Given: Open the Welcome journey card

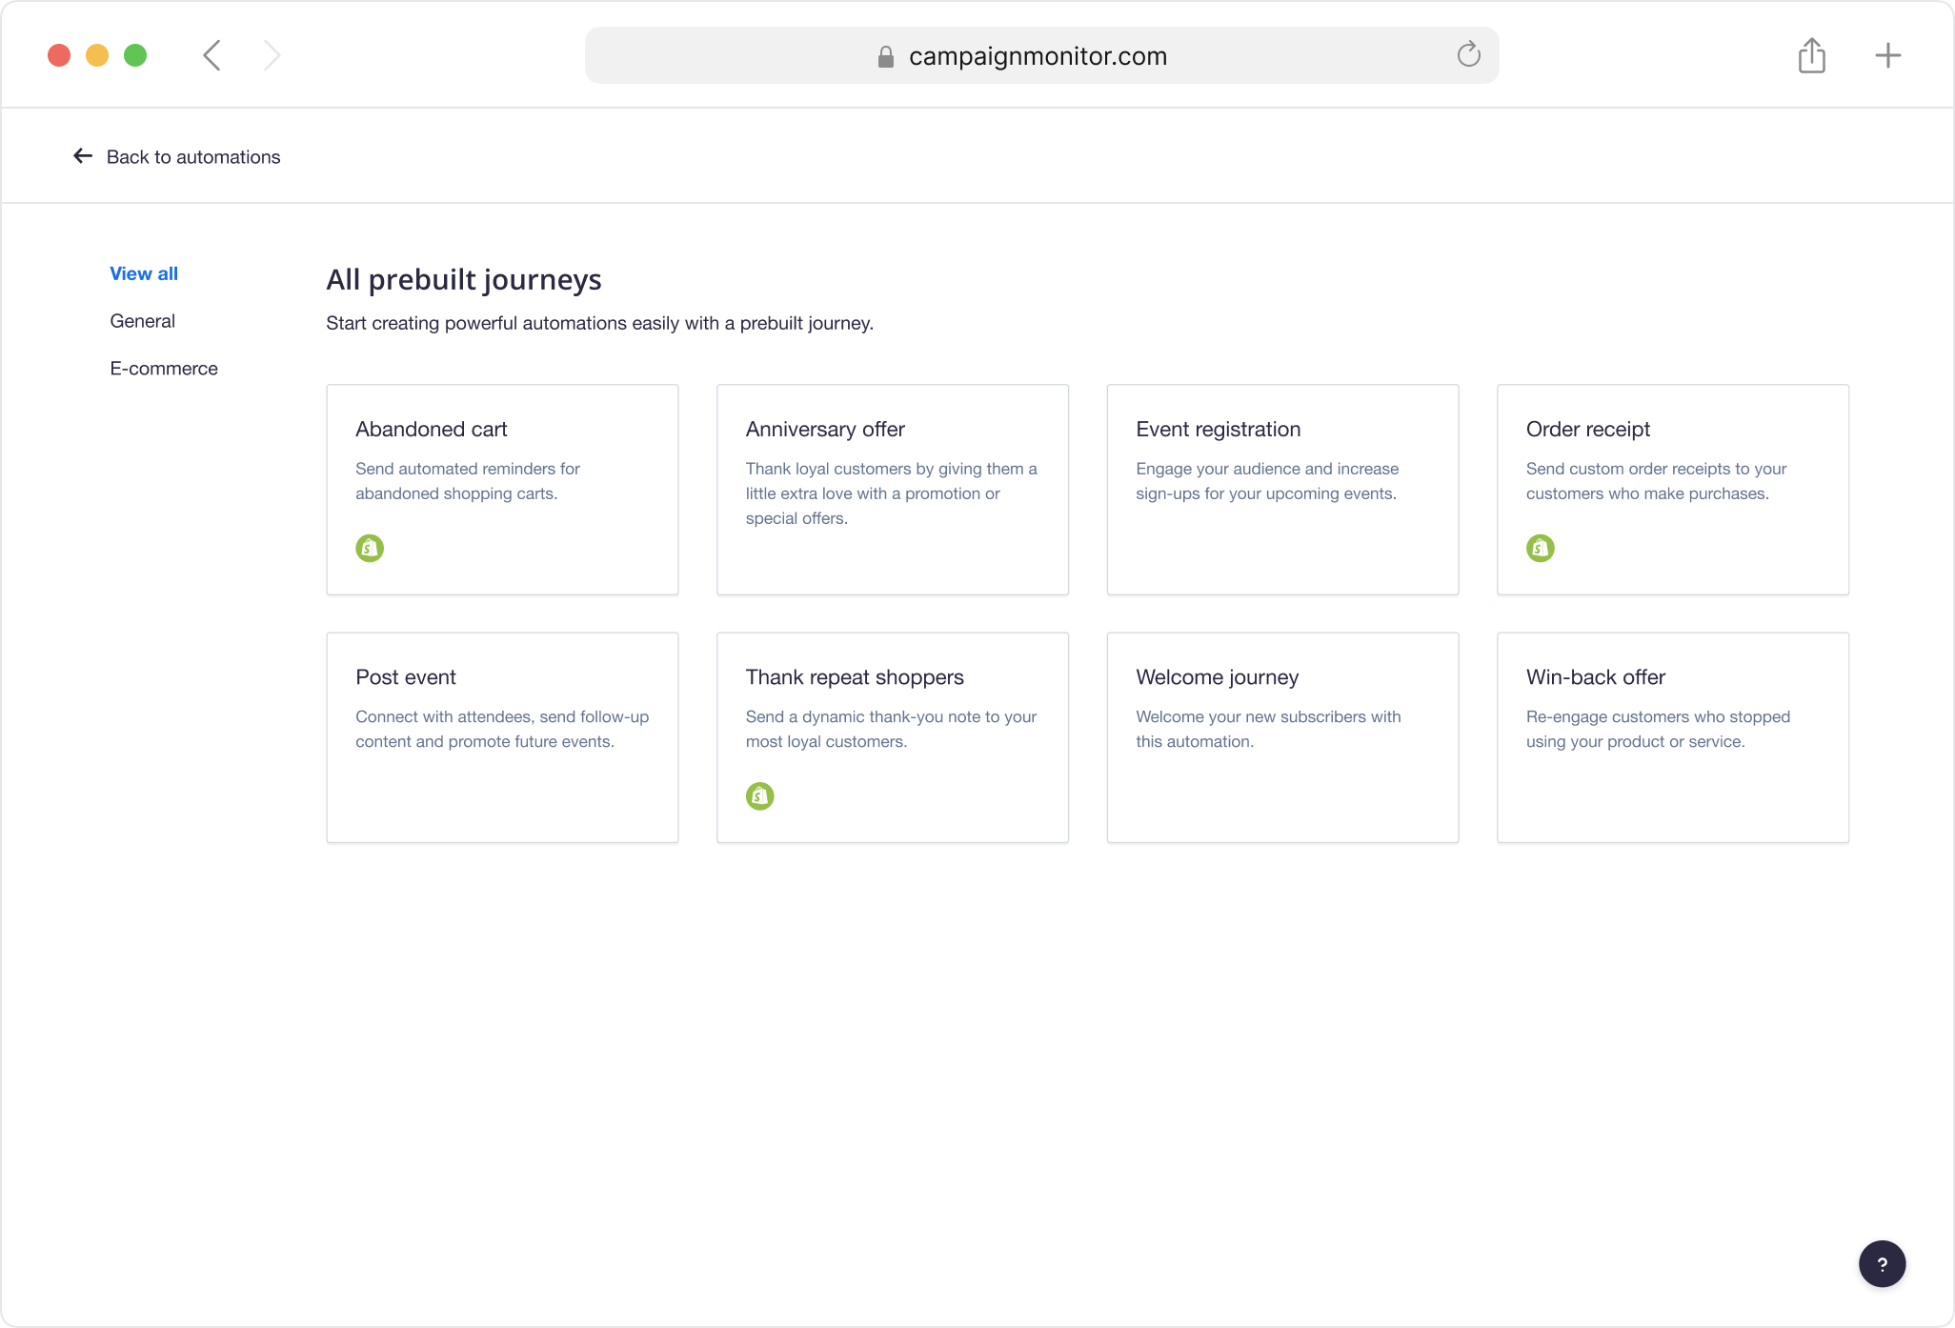Looking at the screenshot, I should pos(1282,737).
